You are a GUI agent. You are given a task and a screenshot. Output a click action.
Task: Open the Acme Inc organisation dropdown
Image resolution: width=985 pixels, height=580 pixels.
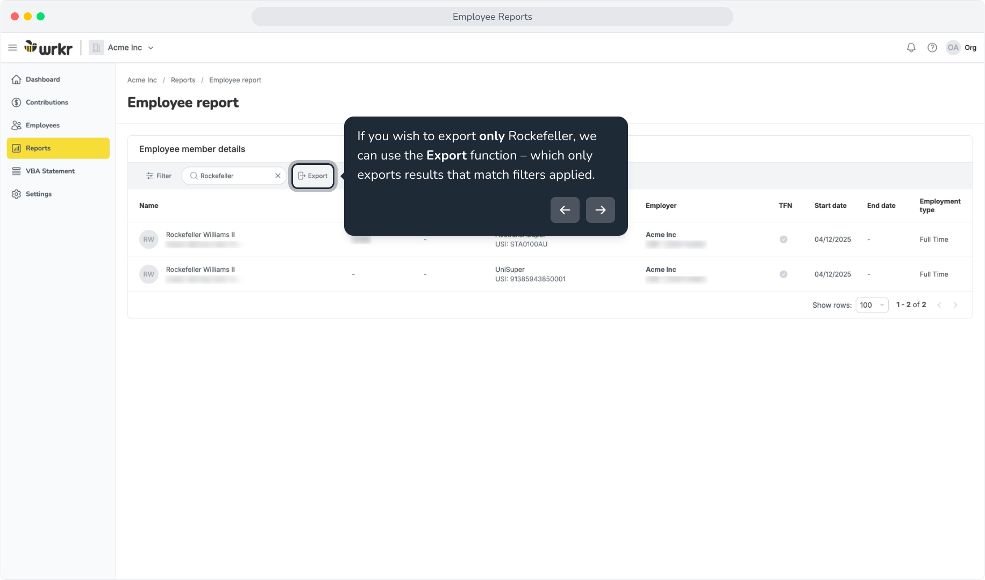[131, 48]
